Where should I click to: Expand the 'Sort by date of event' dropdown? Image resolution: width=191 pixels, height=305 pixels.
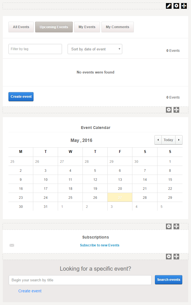point(95,49)
